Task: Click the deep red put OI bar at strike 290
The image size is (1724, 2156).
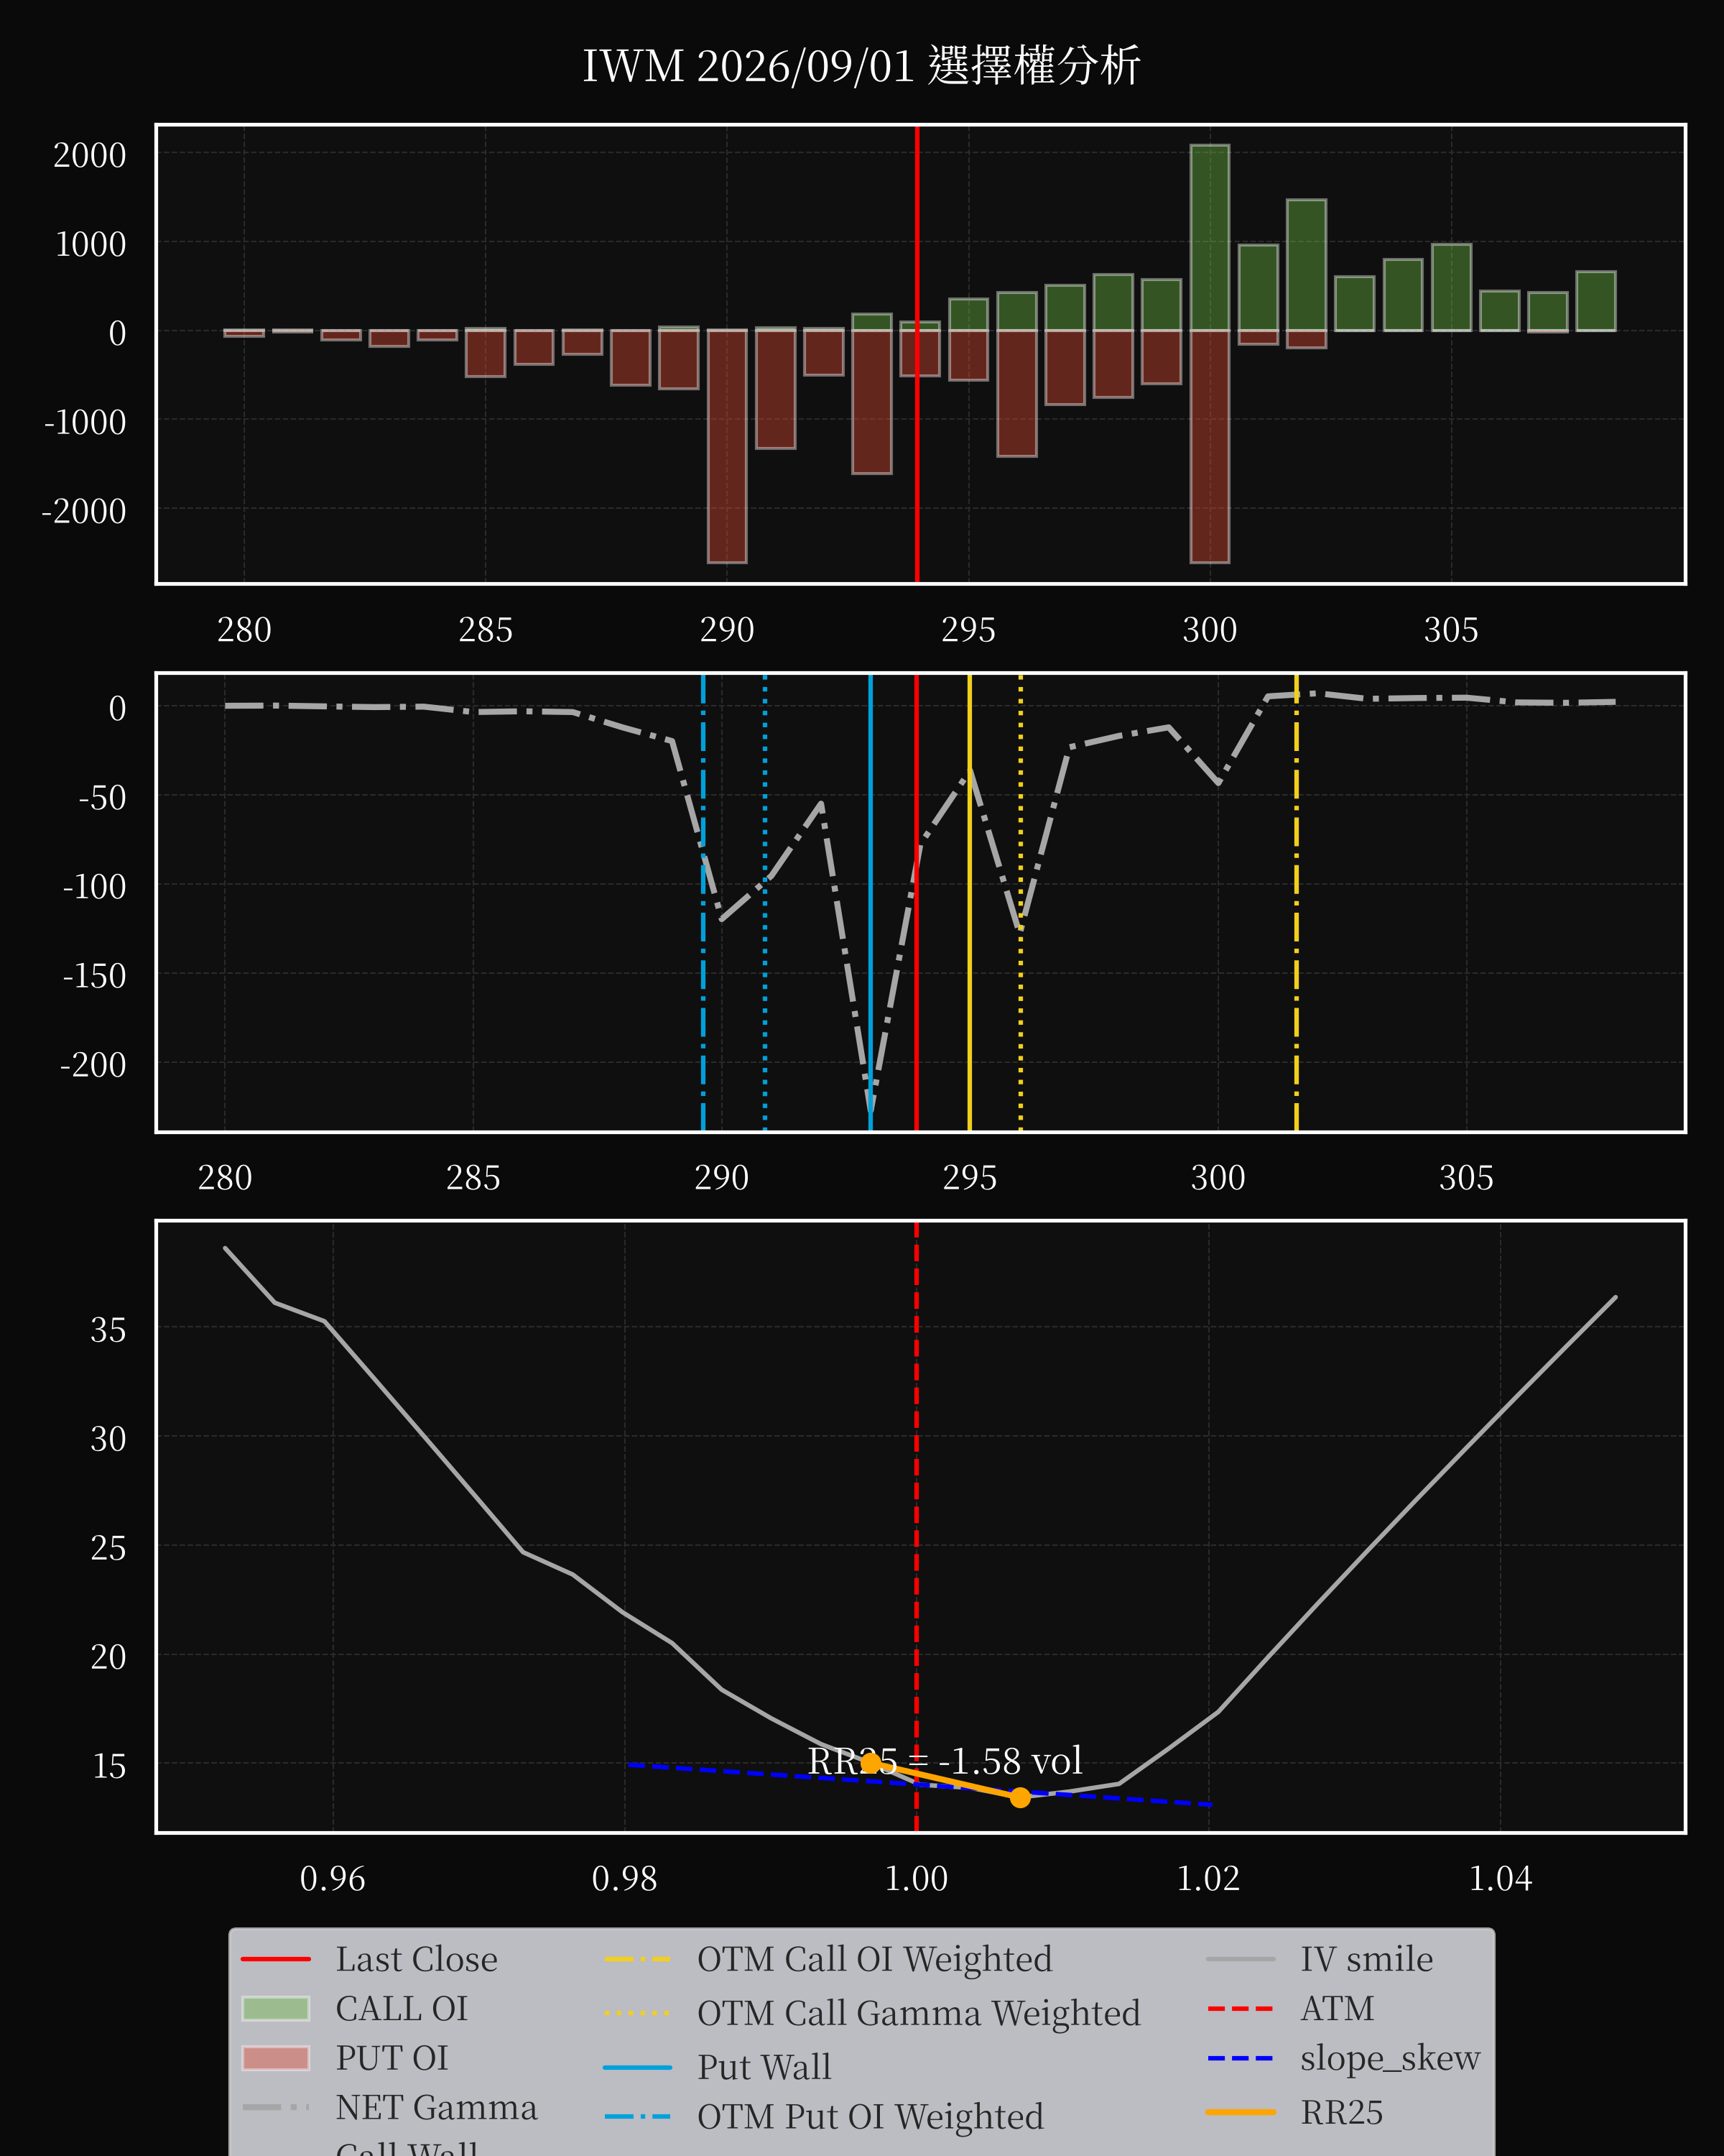Action: tap(726, 446)
